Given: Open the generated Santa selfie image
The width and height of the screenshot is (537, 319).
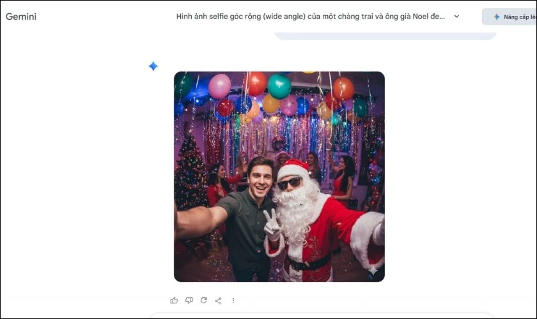Looking at the screenshot, I should pos(279,176).
